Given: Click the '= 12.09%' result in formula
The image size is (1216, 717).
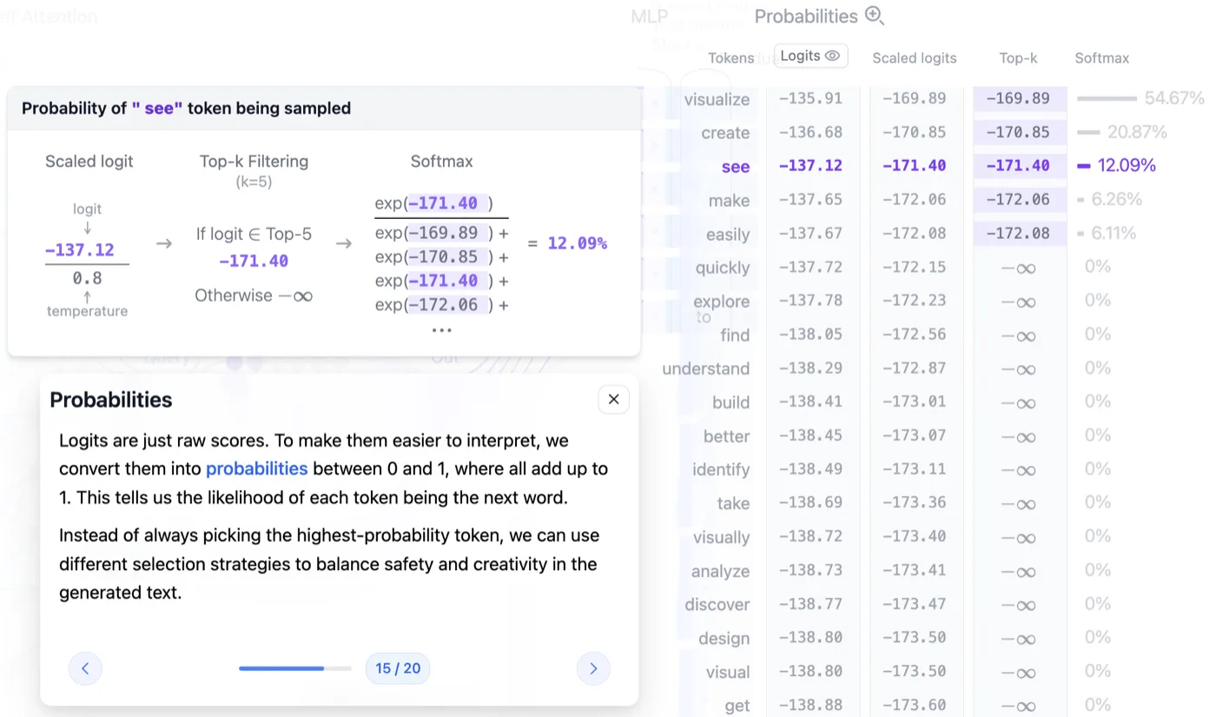Looking at the screenshot, I should (x=567, y=243).
